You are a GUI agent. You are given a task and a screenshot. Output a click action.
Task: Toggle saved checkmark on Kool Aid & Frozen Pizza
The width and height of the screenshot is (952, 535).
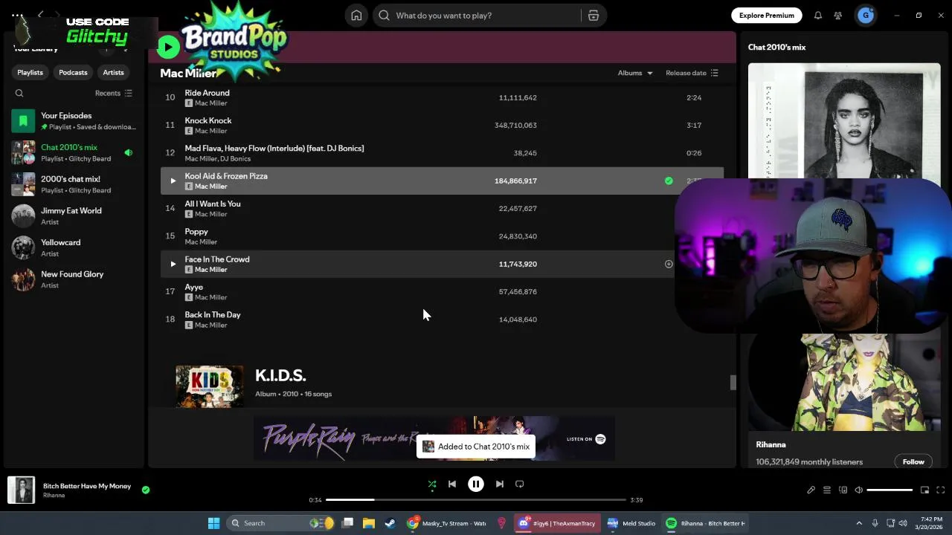pyautogui.click(x=669, y=181)
